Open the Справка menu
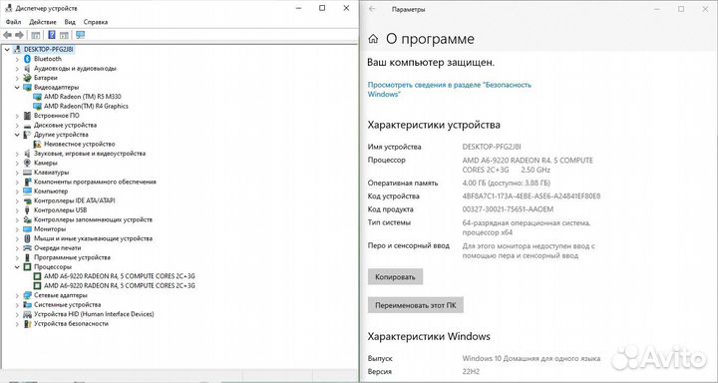 tap(96, 22)
